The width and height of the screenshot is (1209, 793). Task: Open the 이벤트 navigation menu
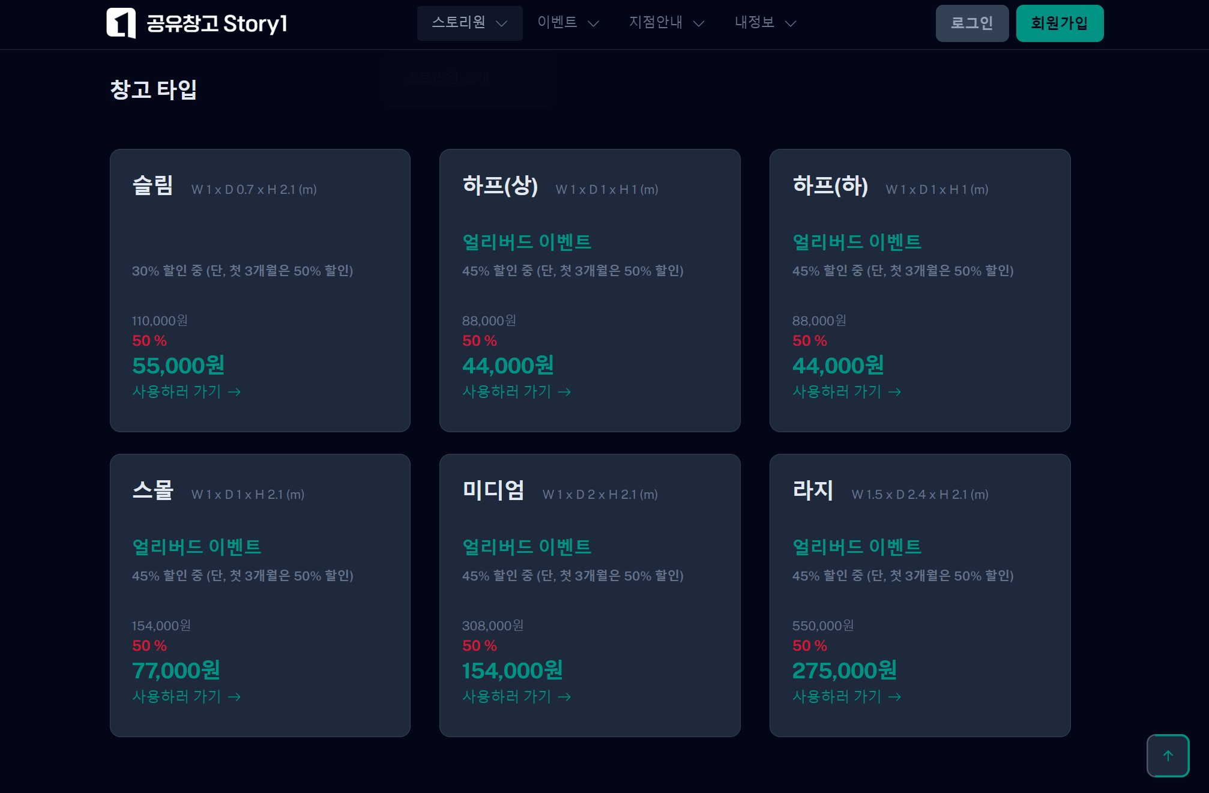click(x=557, y=23)
